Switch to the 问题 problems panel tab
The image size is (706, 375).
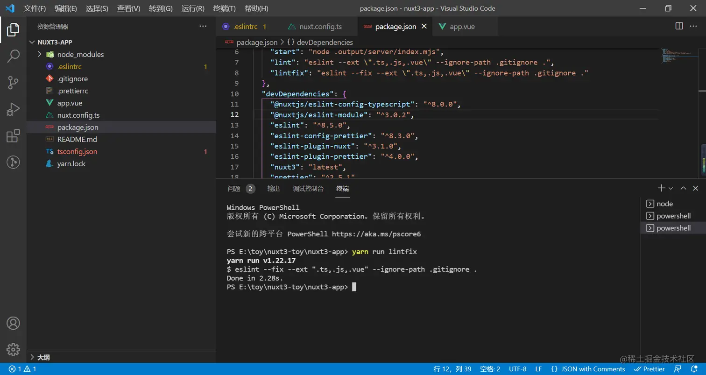[x=234, y=189]
